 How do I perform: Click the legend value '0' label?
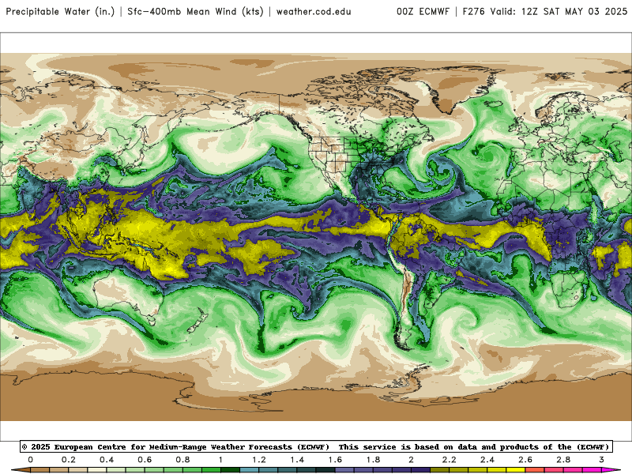point(31,460)
